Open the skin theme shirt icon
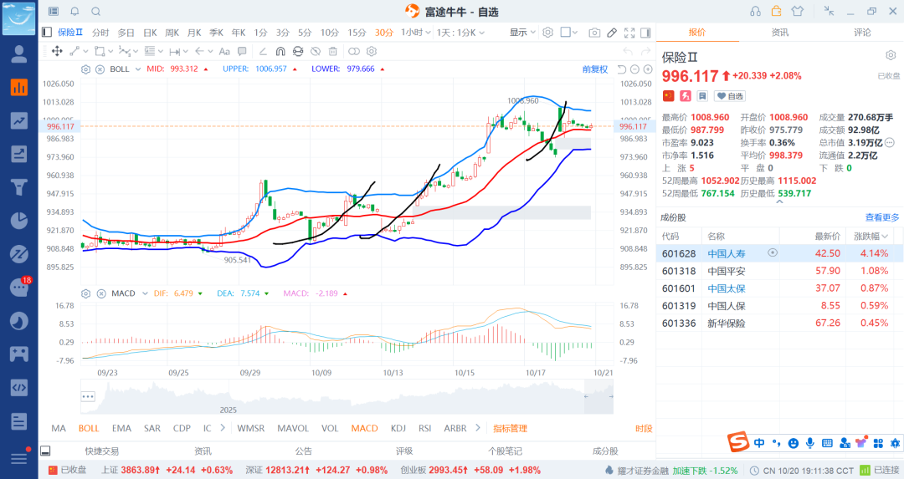 797,11
